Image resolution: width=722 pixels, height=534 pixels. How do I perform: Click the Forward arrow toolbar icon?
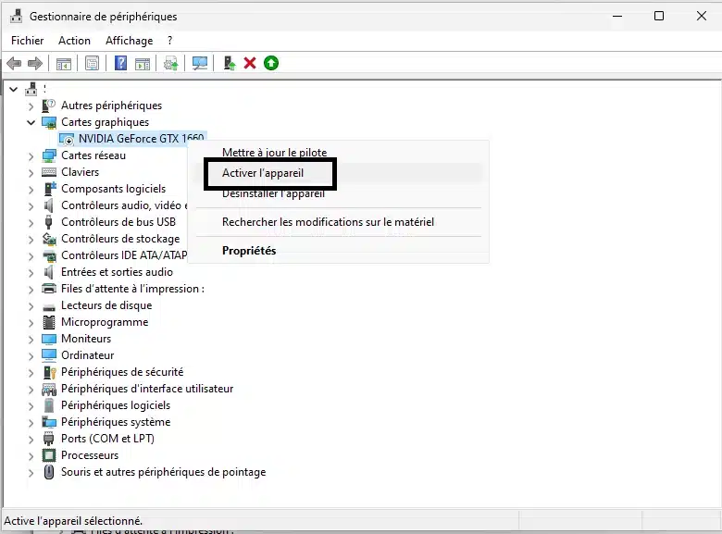[35, 63]
